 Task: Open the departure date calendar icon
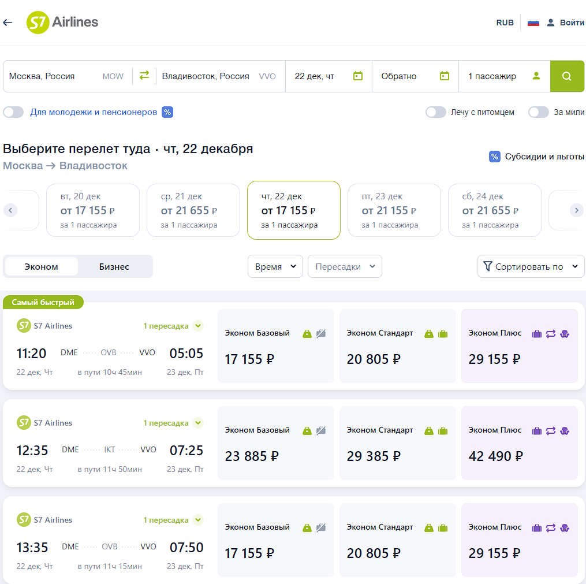[x=358, y=76]
